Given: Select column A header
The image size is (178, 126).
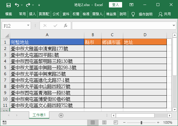Looking at the screenshot, I should tap(47, 35).
